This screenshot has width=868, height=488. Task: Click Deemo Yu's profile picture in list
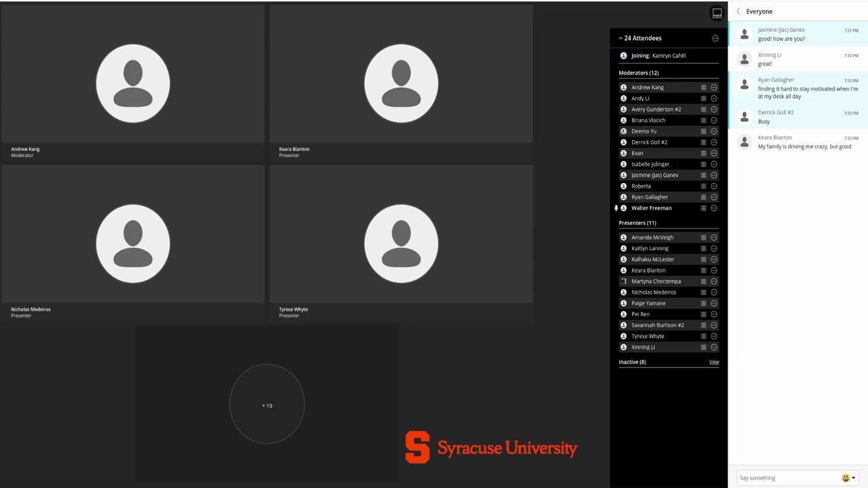tap(624, 131)
